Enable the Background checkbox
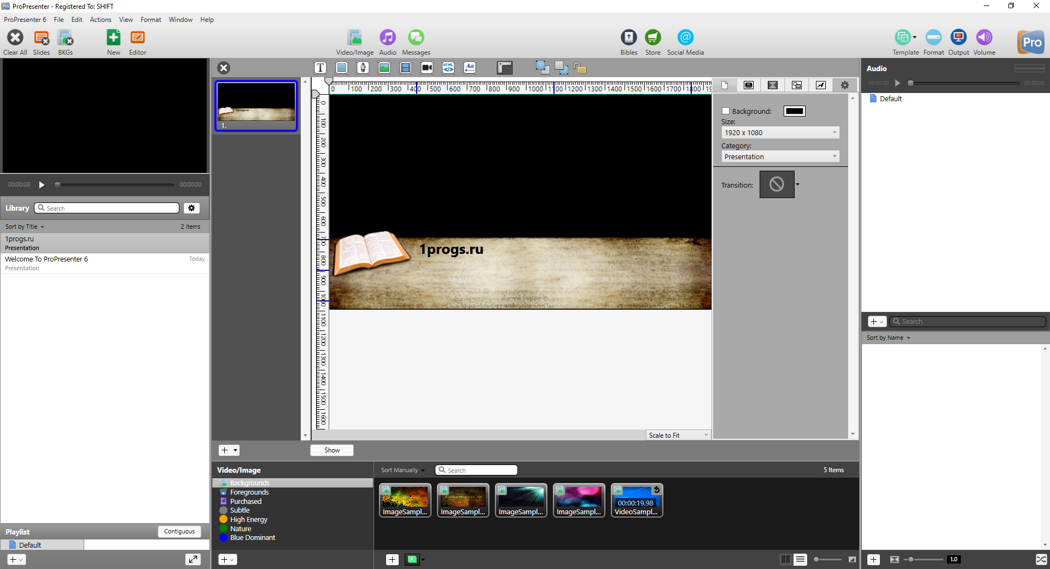Screen dimensions: 1050x569 click(726, 111)
